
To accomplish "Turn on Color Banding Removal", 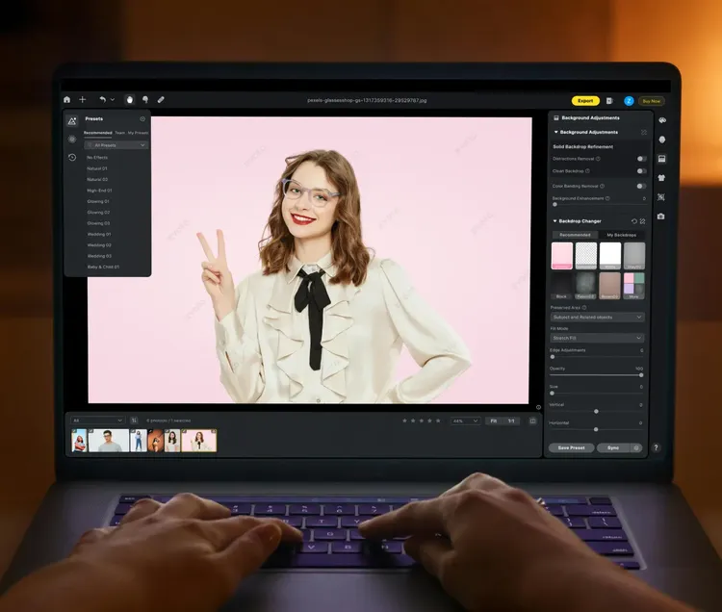I will click(641, 186).
